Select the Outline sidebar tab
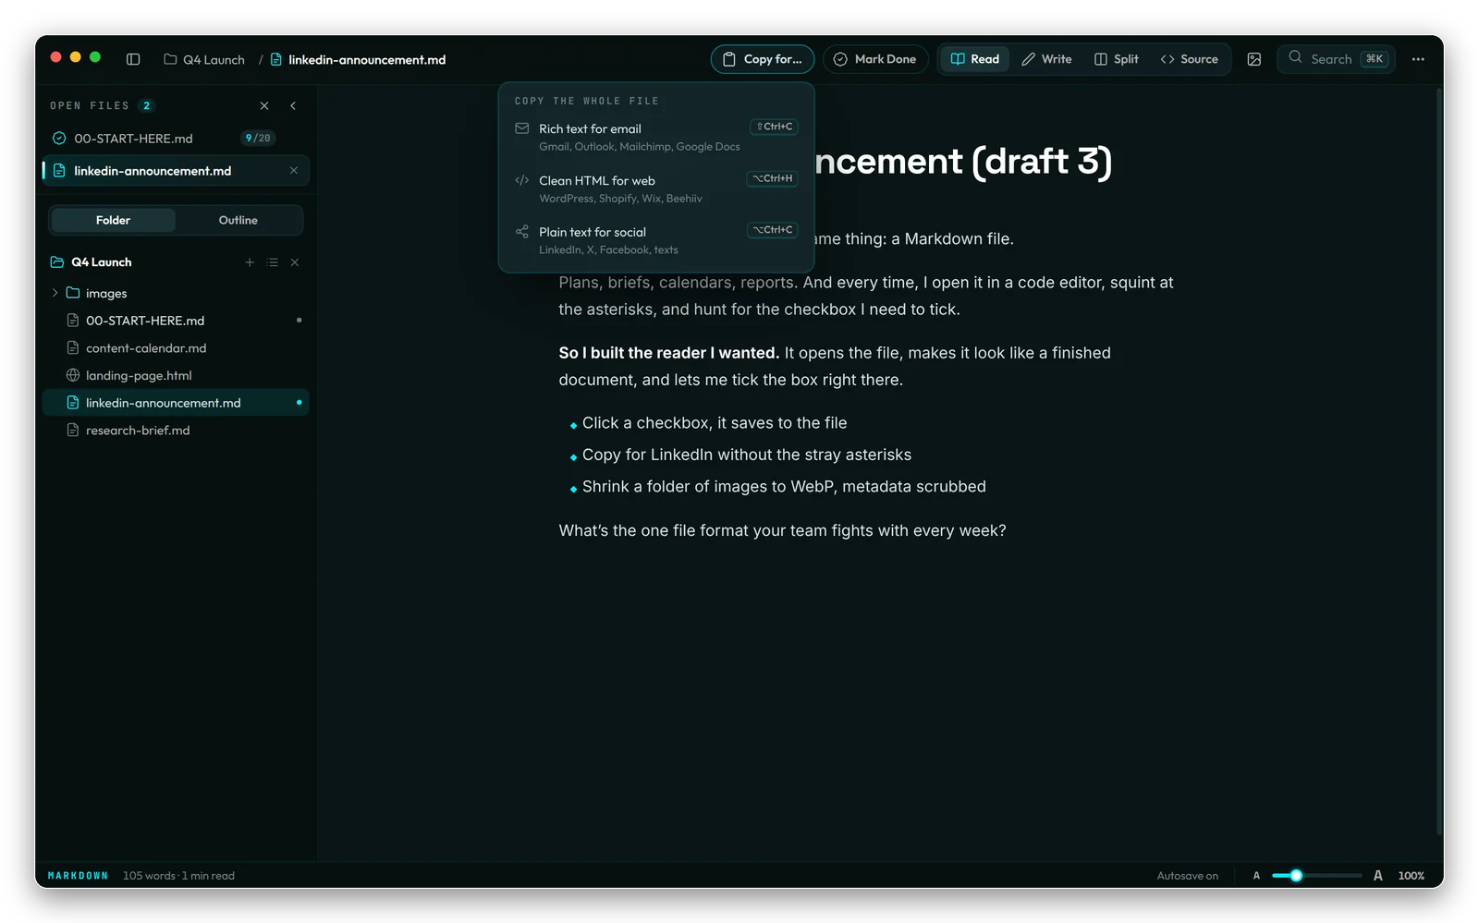The height and width of the screenshot is (923, 1479). [238, 220]
